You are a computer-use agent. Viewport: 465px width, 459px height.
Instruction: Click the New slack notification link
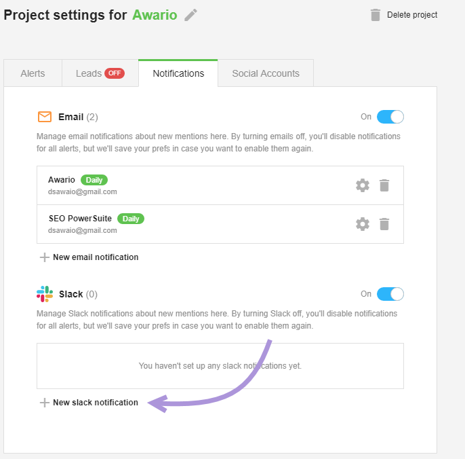click(x=96, y=403)
